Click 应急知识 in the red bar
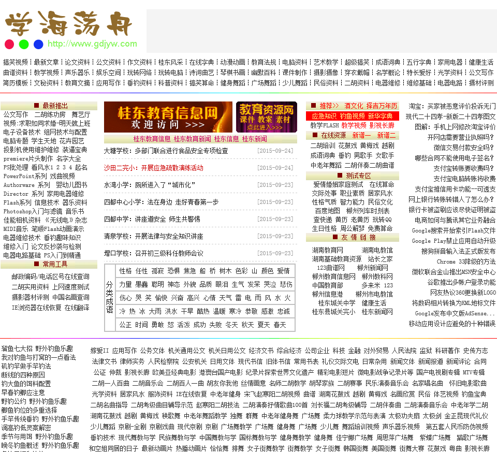The height and width of the screenshot is (452, 497). [x=324, y=116]
